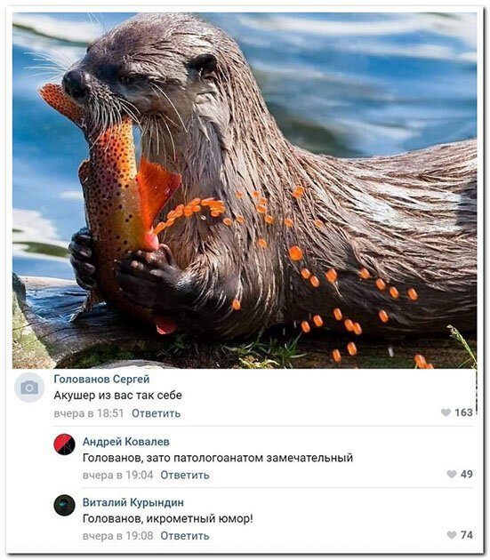Open the 'вчера в 19:04' timestamp
490x560 pixels.
tap(117, 475)
